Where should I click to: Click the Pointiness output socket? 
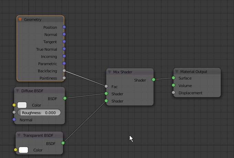click(x=64, y=78)
